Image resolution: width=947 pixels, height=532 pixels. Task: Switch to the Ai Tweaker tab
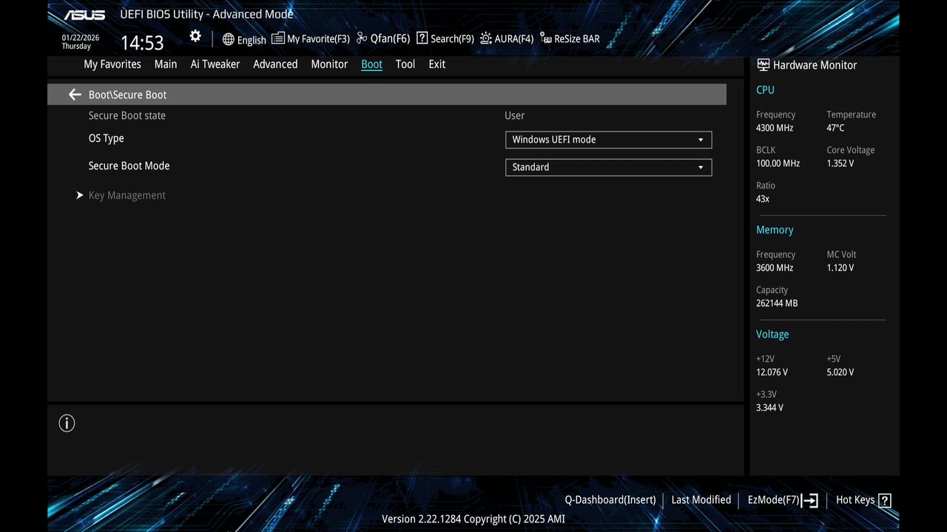(215, 64)
